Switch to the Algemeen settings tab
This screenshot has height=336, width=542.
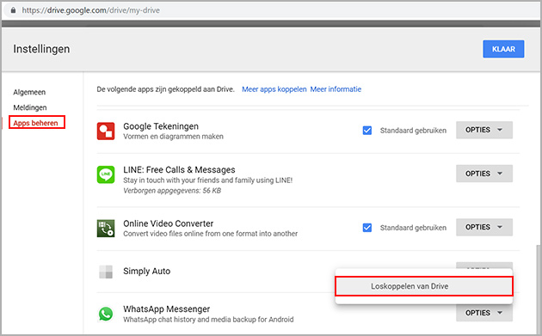tap(29, 92)
